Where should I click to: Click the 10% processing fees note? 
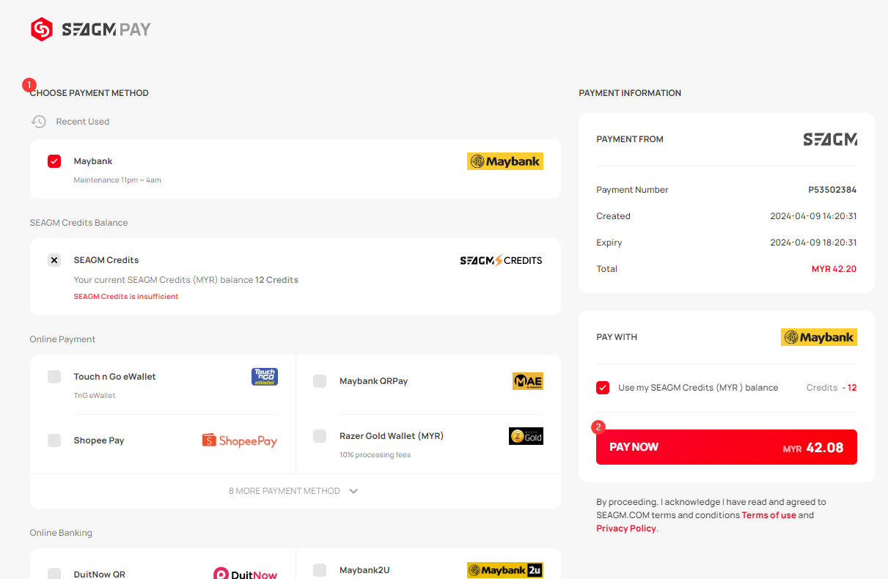pos(375,455)
